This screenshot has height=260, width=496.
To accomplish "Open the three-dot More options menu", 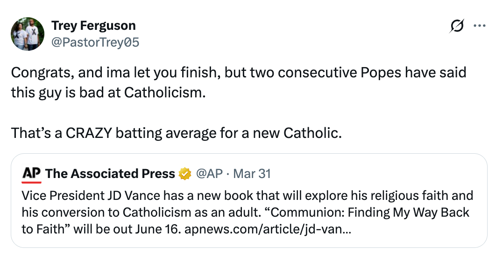I will 480,26.
